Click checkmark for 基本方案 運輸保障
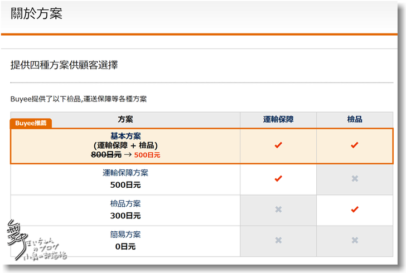Screen dimensions: 406x273 coord(278,145)
